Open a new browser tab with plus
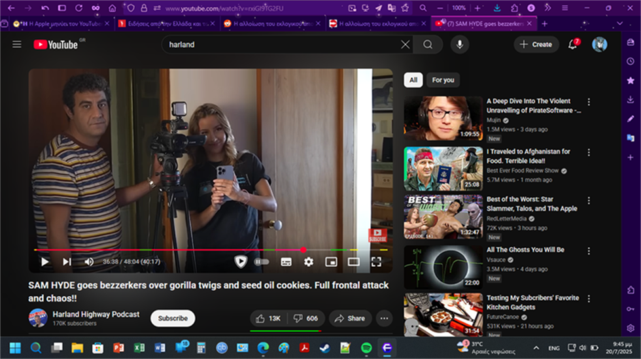Screen dimensions: 641x359 pyautogui.click(x=544, y=24)
